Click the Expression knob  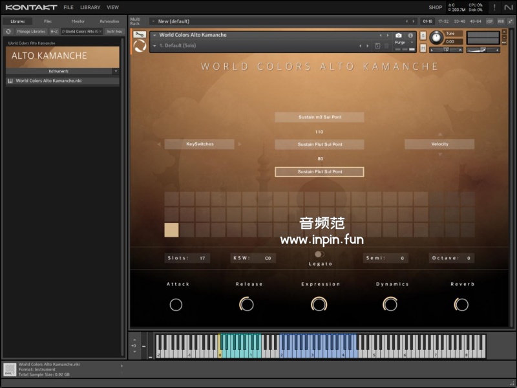(x=319, y=304)
